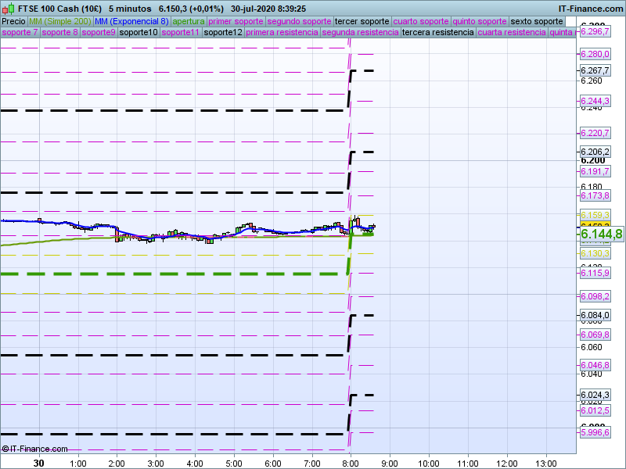This screenshot has height=469, width=626.
Task: Select the primera resistencia label
Action: (x=282, y=33)
